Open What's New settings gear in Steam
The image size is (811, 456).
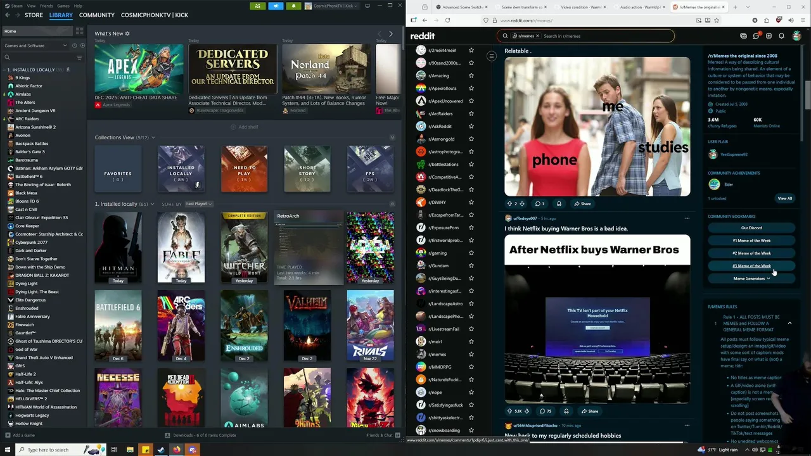click(127, 34)
